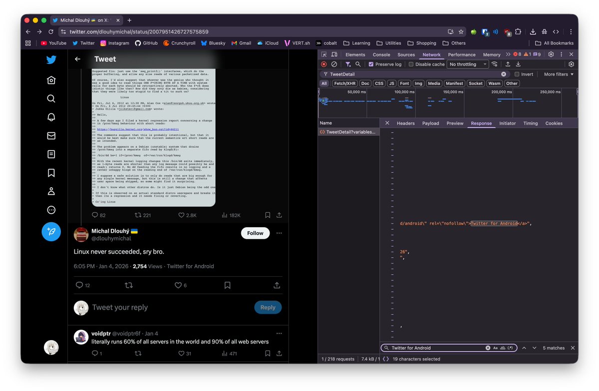Click the blue compose Tweet button
This screenshot has width=599, height=391.
(x=51, y=231)
